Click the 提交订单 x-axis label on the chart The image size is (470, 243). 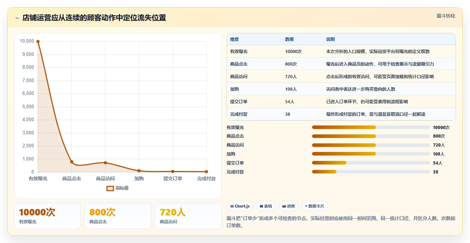pyautogui.click(x=173, y=178)
